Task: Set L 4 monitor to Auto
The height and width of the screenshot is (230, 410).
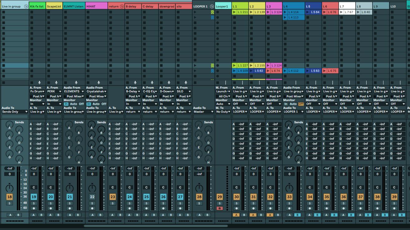Action: (293, 104)
